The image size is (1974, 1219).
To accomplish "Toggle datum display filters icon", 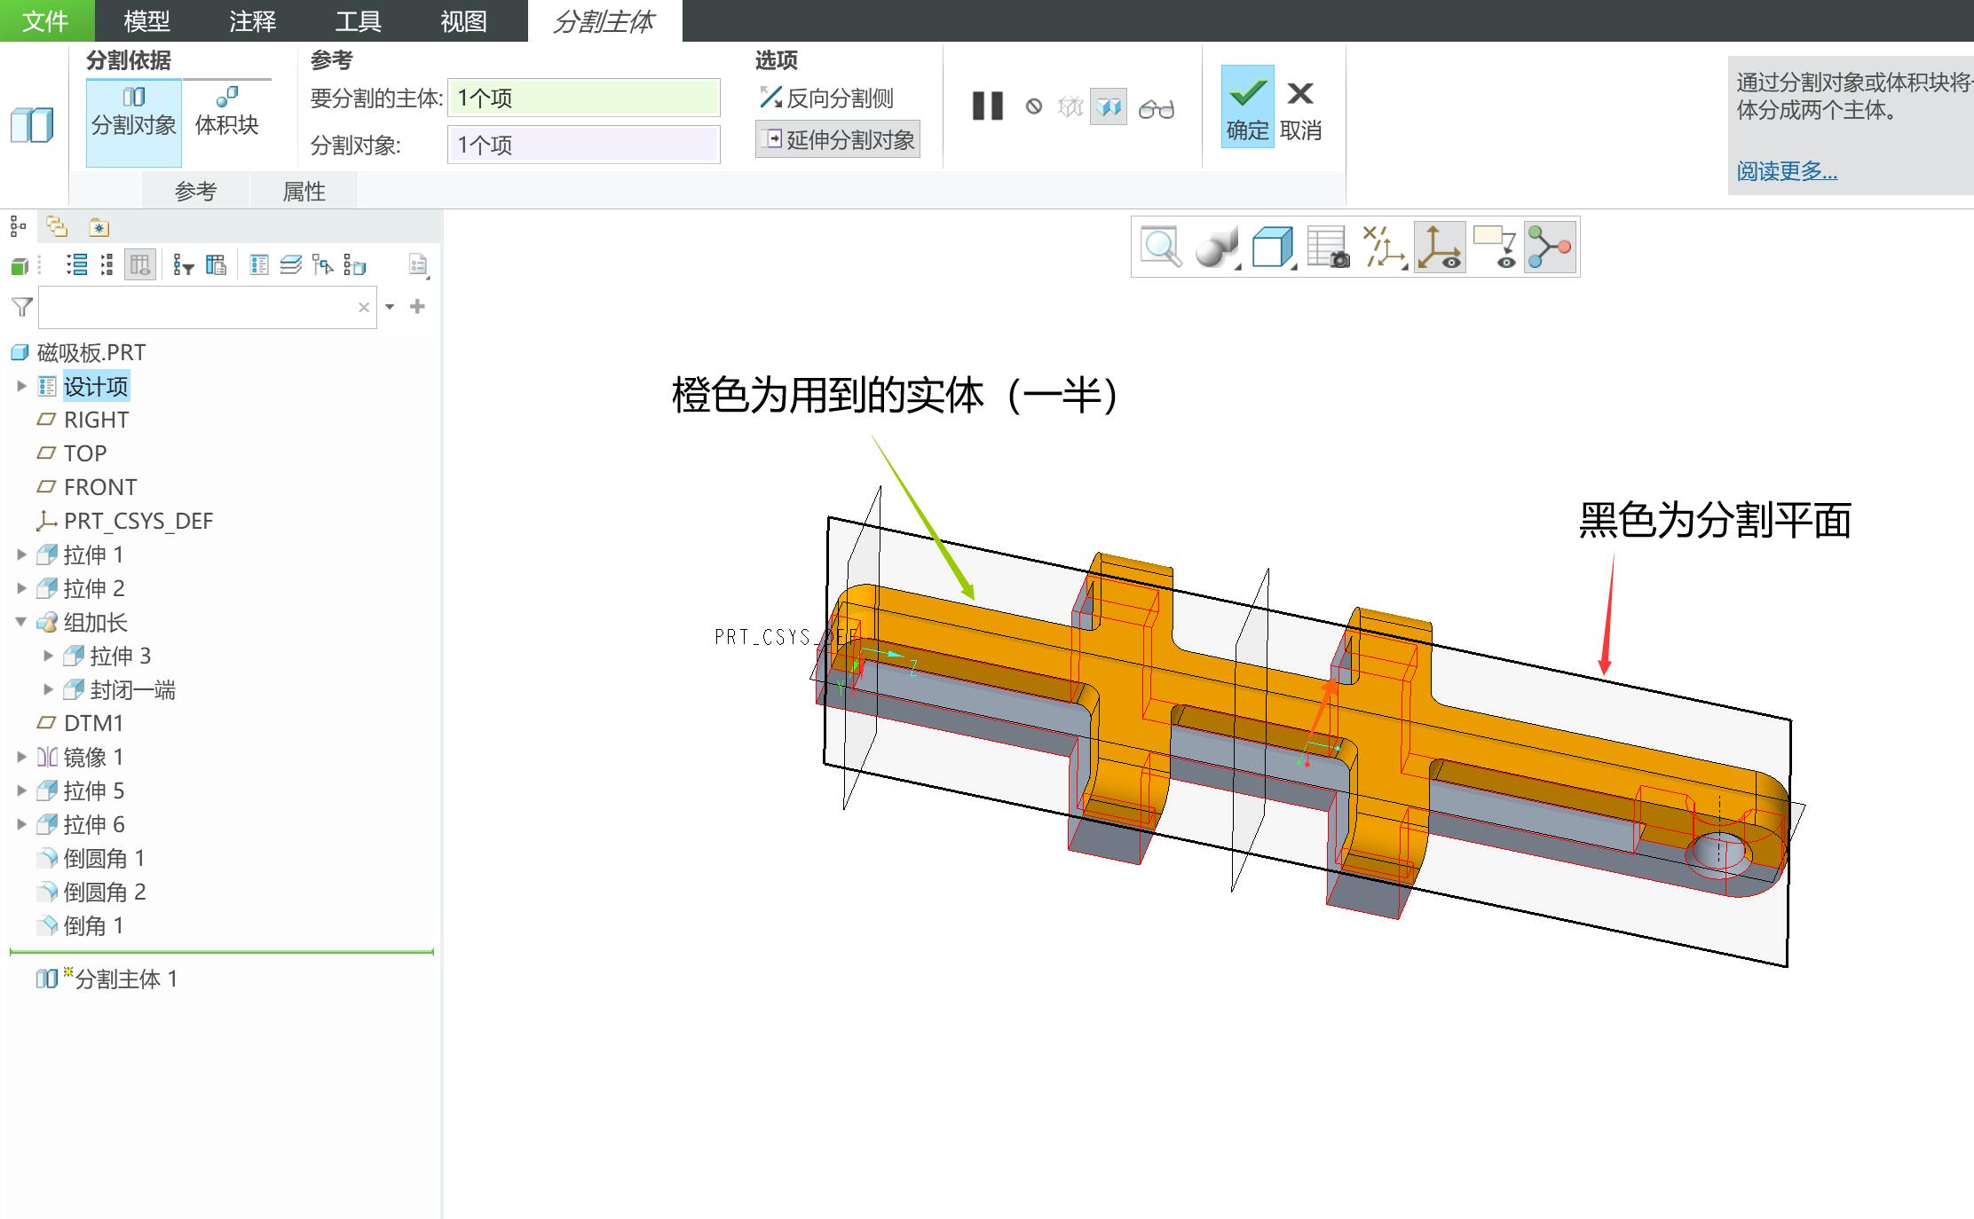I will click(x=1384, y=248).
